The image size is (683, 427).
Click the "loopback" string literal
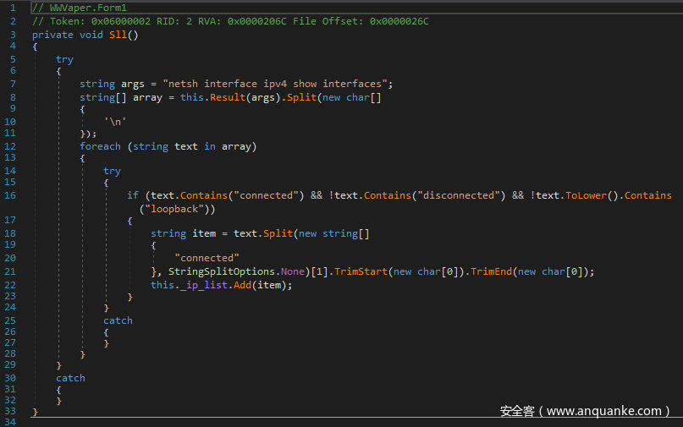[179, 208]
